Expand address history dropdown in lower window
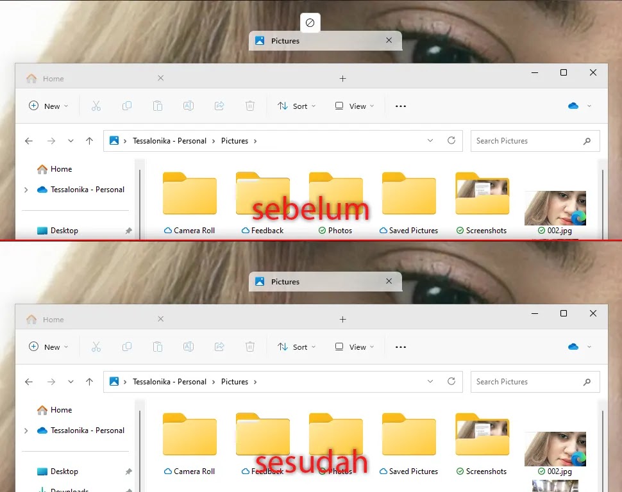Screen dimensions: 622x492 click(x=430, y=381)
